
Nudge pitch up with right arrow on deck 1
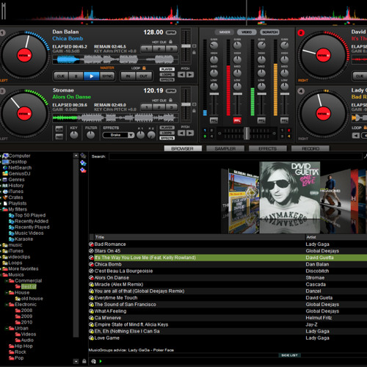[190, 74]
